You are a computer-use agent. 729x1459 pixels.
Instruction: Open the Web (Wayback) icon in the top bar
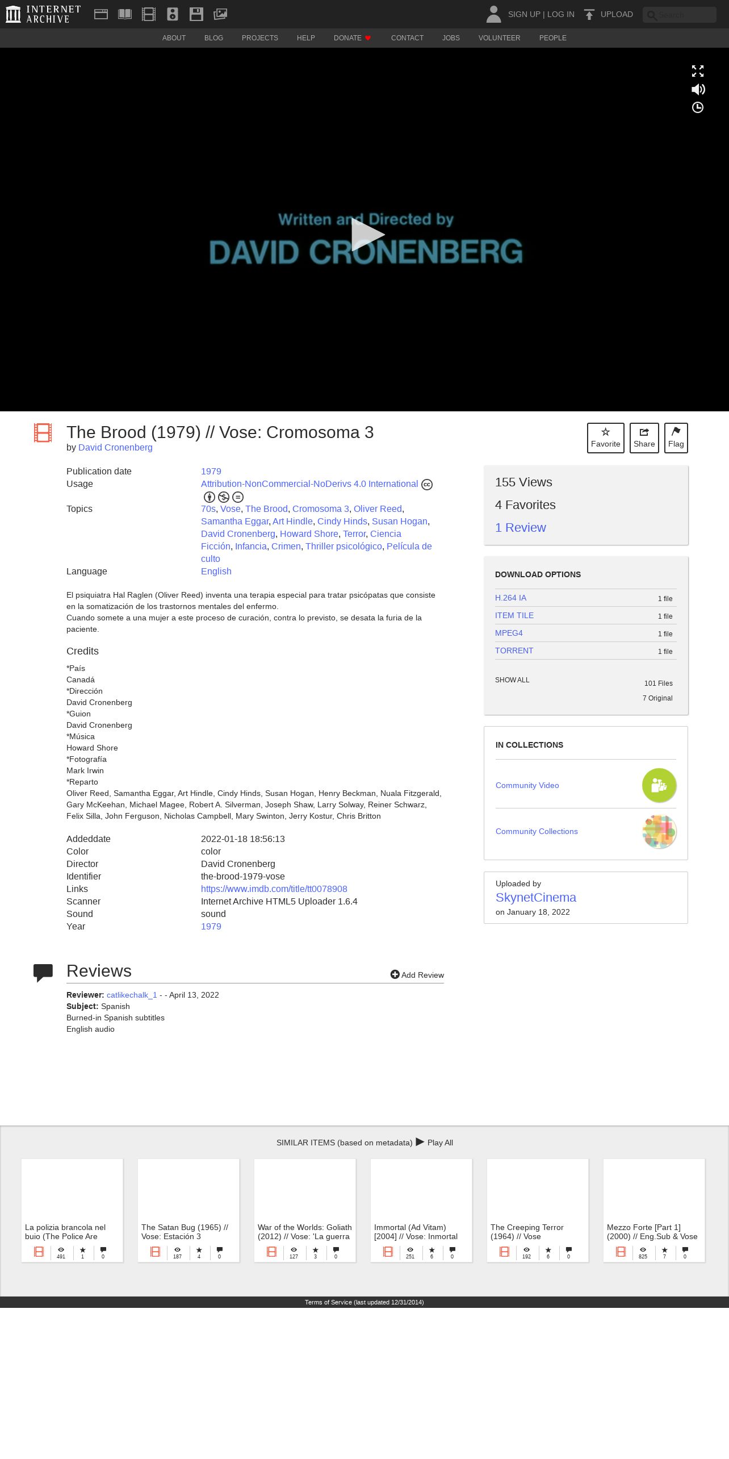(x=101, y=14)
